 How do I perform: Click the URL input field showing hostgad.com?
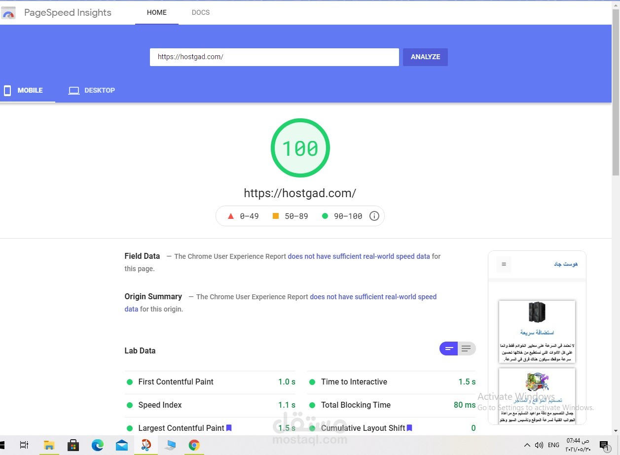274,57
